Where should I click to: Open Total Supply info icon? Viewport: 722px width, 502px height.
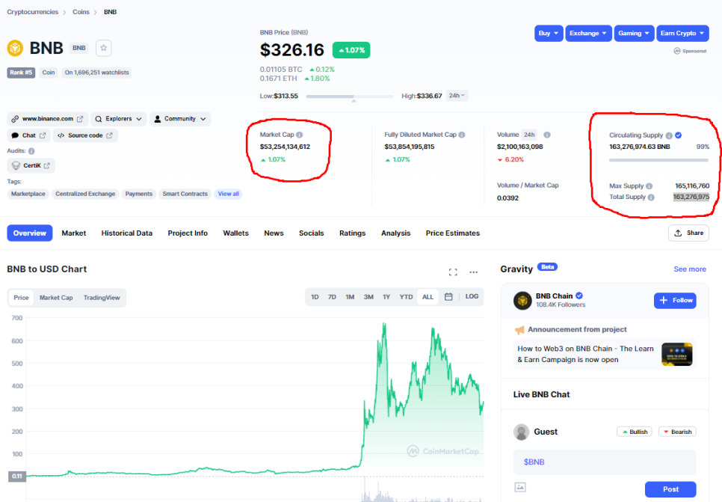651,197
